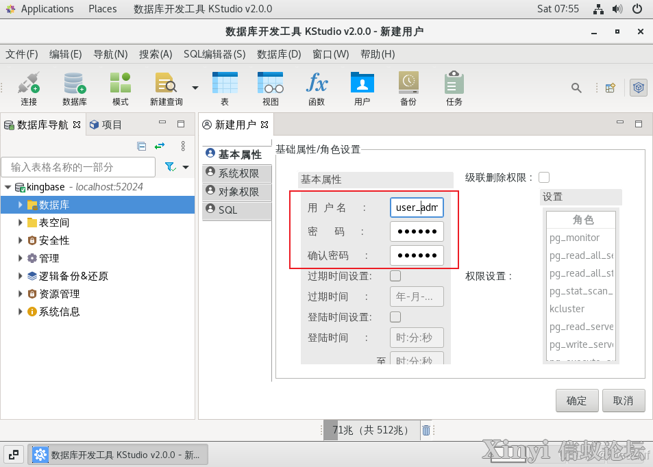653x467 pixels.
Task: Click the Connect (连接) toolbar icon
Action: (x=29, y=88)
